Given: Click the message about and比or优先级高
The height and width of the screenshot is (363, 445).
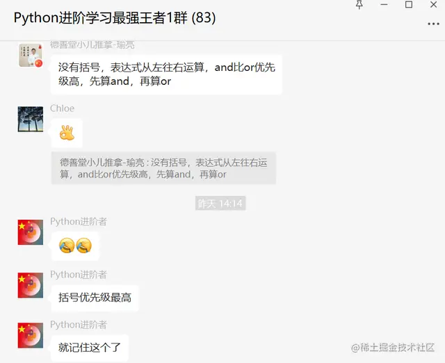Looking at the screenshot, I should coord(166,74).
